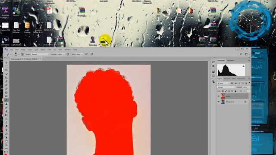This screenshot has width=276, height=155.
Task: Filter for type layers icon
Action: pyautogui.click(x=239, y=83)
